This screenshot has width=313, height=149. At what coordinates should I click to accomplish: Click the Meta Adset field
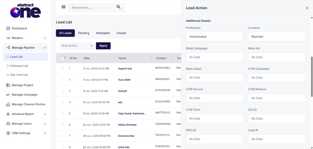point(214,78)
